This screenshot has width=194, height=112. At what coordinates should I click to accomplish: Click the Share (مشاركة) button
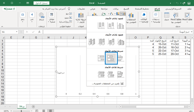pyautogui.click(x=9, y=9)
